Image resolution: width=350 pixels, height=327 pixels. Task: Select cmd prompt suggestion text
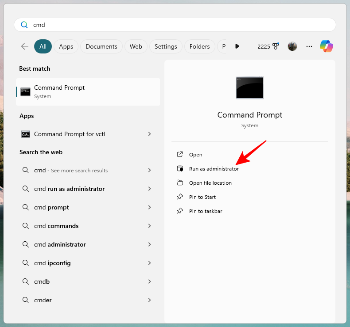point(51,207)
